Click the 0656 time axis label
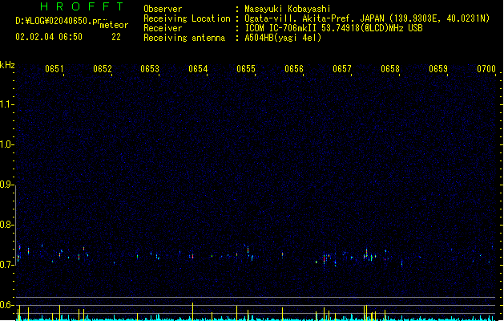The width and height of the screenshot is (504, 321). point(294,68)
